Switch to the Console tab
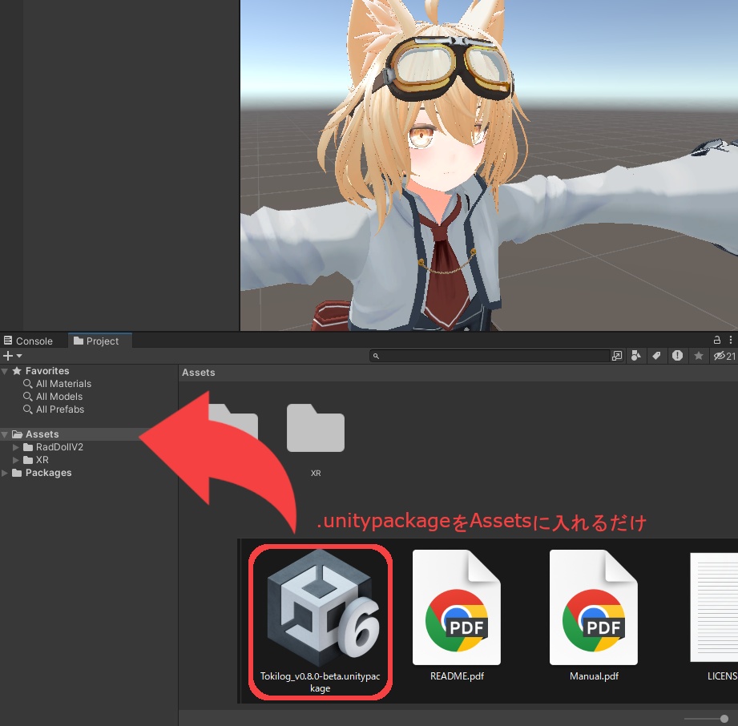This screenshot has width=738, height=726. (34, 340)
